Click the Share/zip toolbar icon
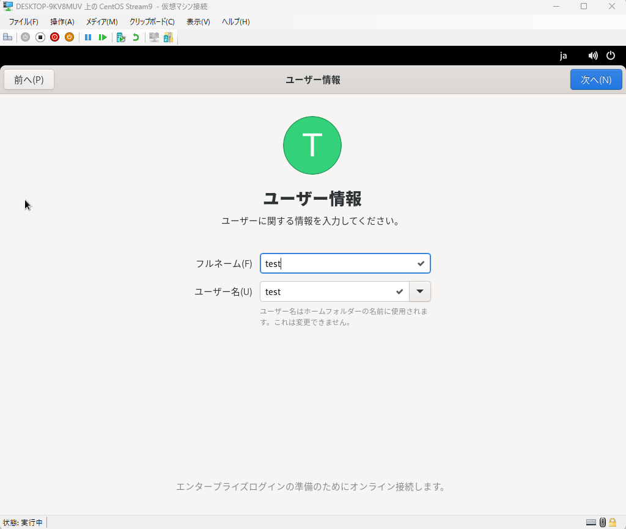The width and height of the screenshot is (626, 529). pyautogui.click(x=168, y=37)
